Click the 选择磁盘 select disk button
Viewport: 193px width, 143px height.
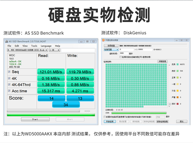tap(111, 46)
